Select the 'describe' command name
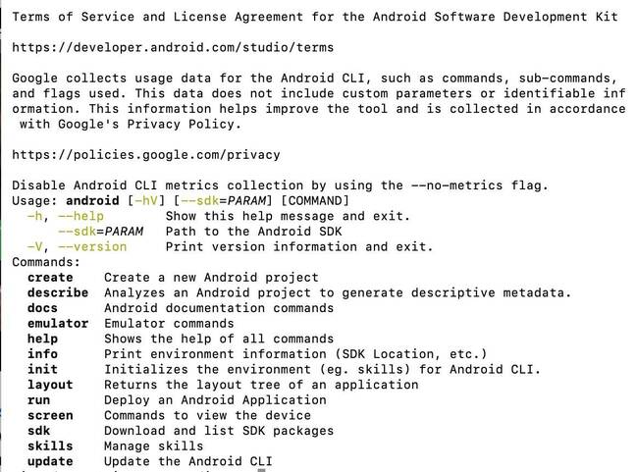 tap(58, 292)
